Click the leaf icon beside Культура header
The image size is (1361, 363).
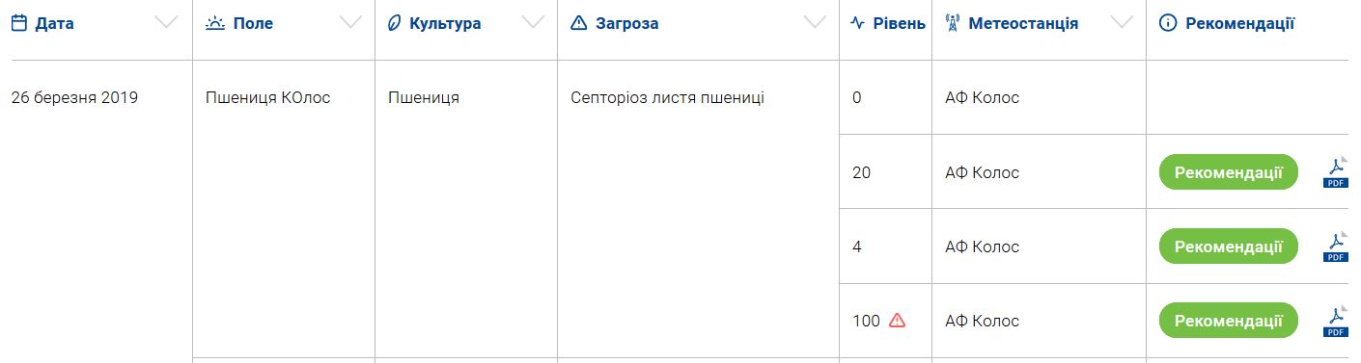coord(393,23)
